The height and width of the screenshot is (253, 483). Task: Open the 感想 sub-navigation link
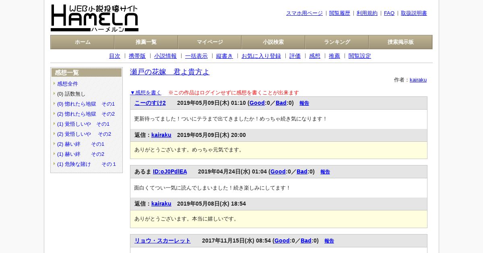[x=315, y=56]
